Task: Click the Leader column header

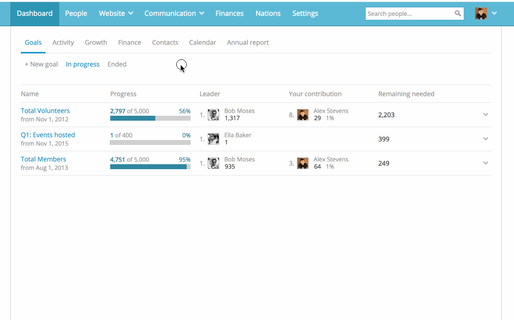Action: (210, 94)
